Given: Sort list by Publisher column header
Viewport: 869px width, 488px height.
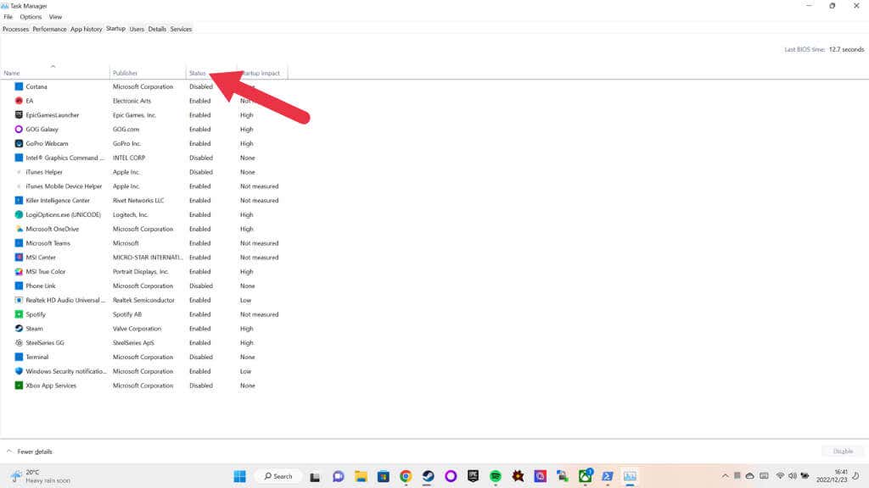Looking at the screenshot, I should click(x=125, y=73).
